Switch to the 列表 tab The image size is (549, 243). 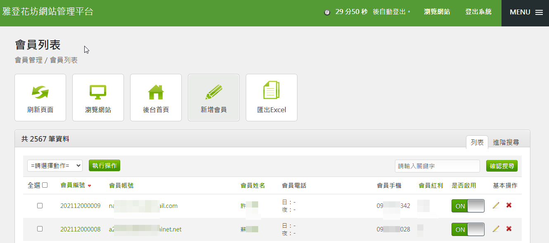pos(477,142)
